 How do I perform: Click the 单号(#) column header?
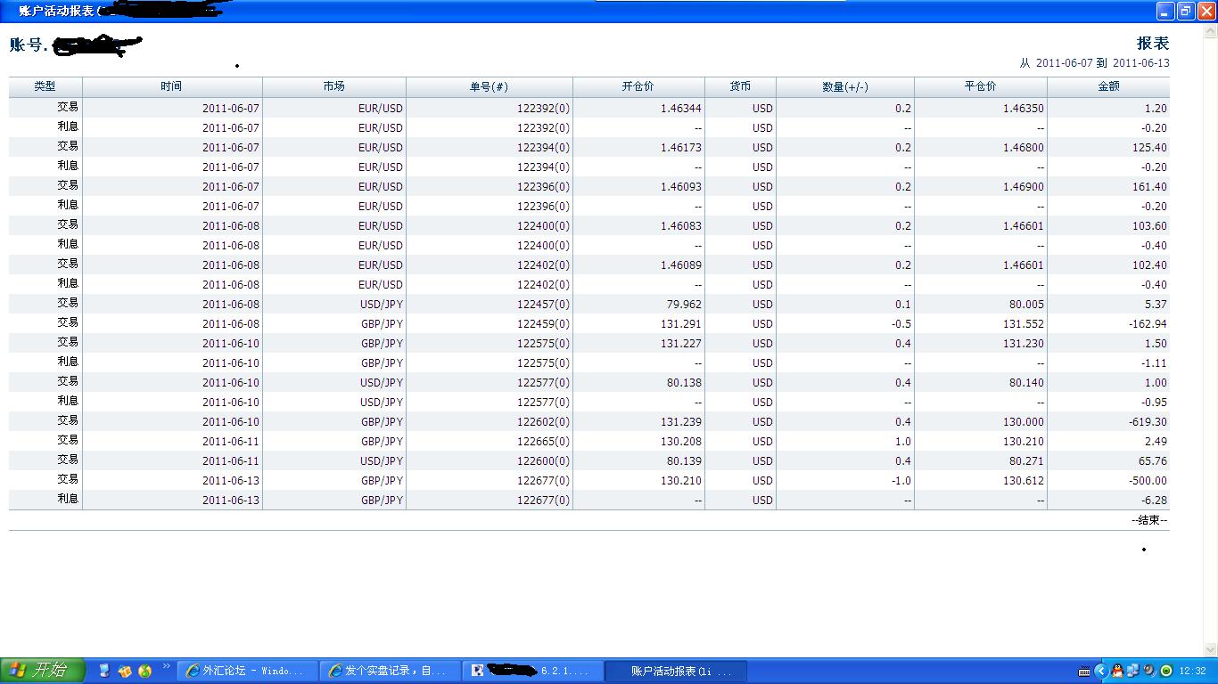tap(490, 86)
